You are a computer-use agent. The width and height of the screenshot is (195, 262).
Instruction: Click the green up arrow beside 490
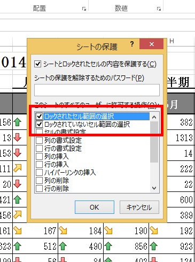pyautogui.click(x=63, y=246)
